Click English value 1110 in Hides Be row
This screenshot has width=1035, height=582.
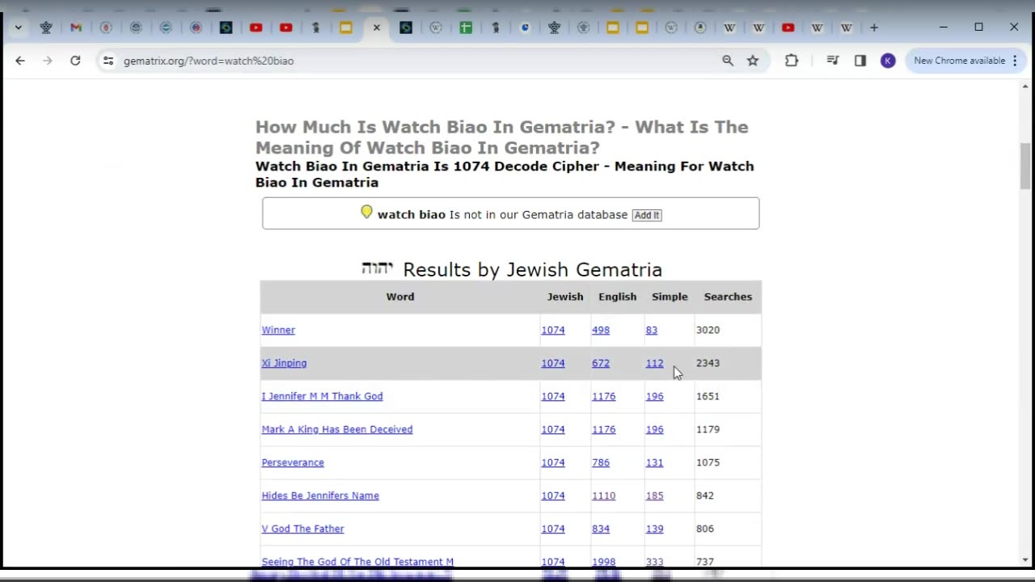(x=603, y=496)
